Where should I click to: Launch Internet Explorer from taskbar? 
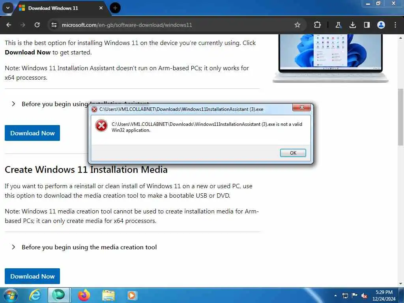[x=35, y=295]
